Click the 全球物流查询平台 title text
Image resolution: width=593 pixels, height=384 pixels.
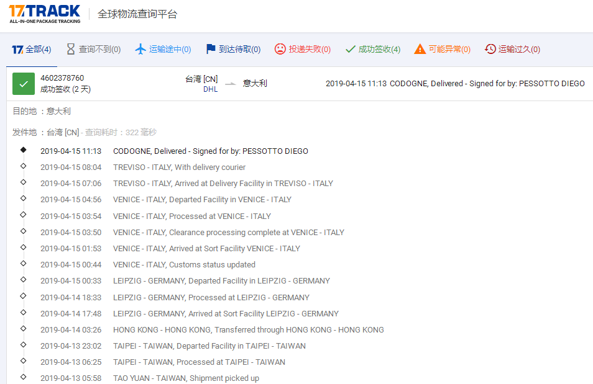pyautogui.click(x=137, y=14)
